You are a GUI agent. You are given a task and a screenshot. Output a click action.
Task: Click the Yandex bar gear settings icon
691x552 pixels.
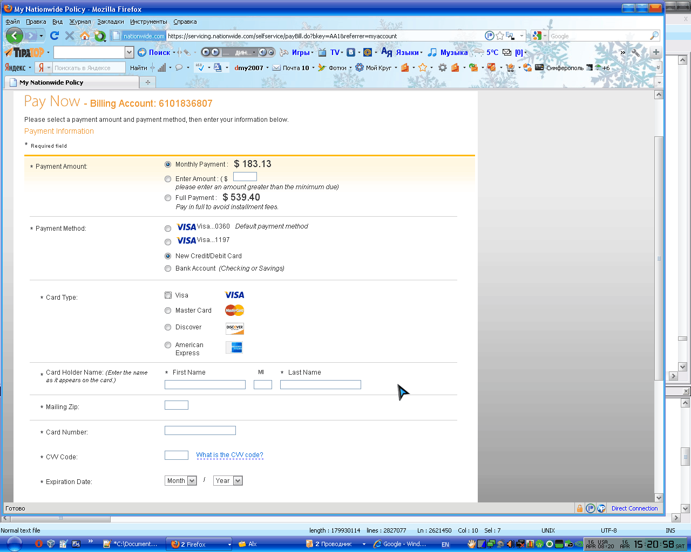(443, 67)
